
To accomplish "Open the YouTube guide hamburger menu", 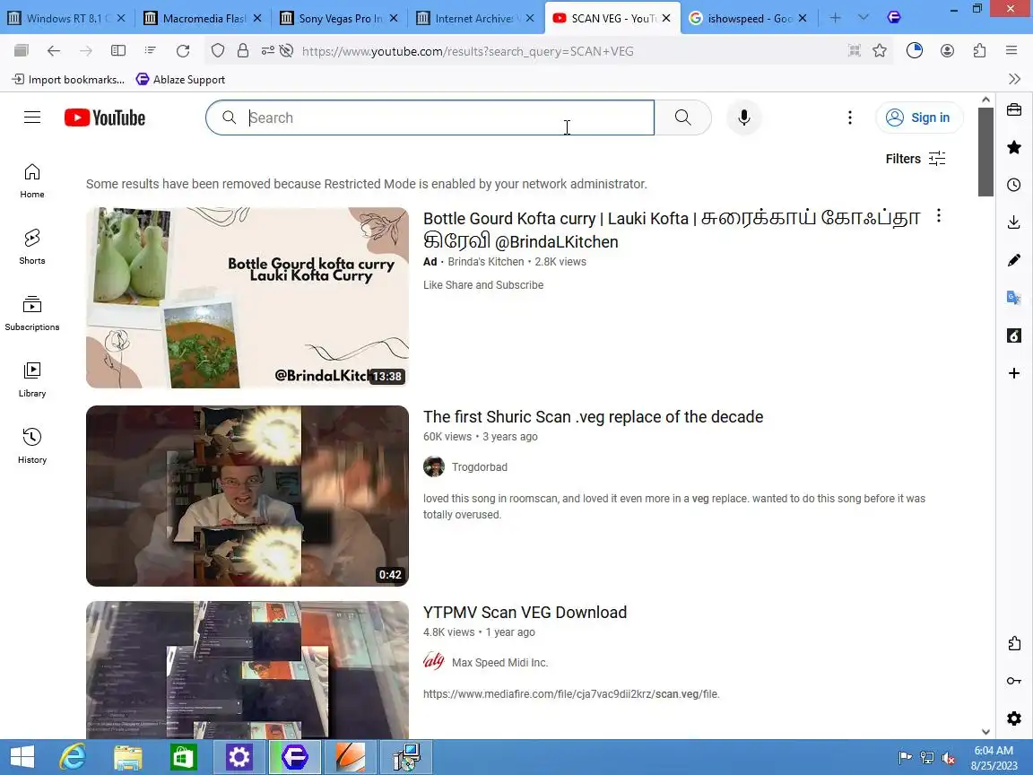I will pos(32,118).
